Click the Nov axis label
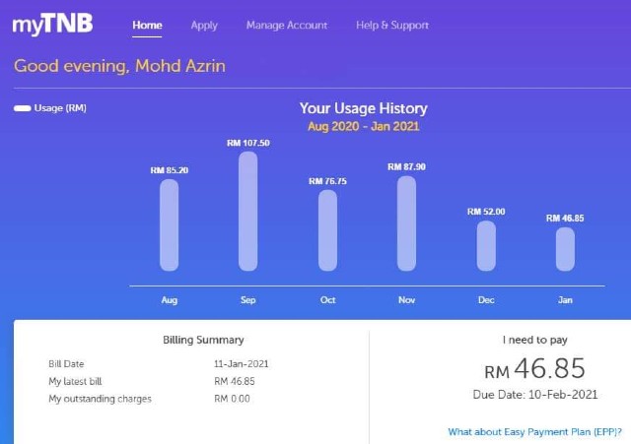This screenshot has width=631, height=444. tap(406, 300)
